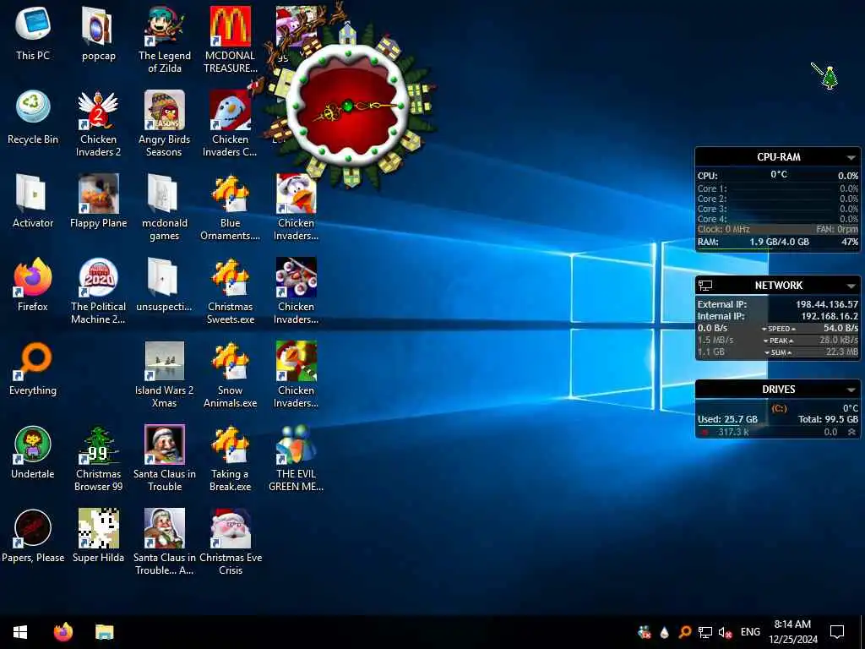
Task: Toggle the SUM selector in NETWORK widget
Action: point(778,352)
